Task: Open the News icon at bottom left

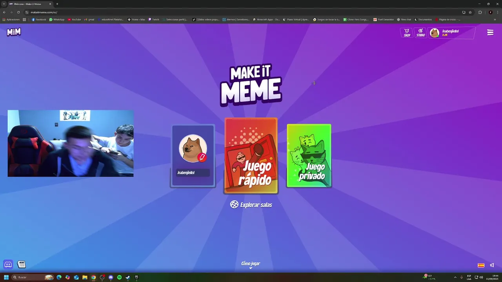Action: click(x=22, y=265)
